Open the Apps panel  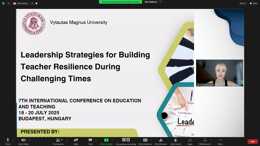tap(190, 140)
